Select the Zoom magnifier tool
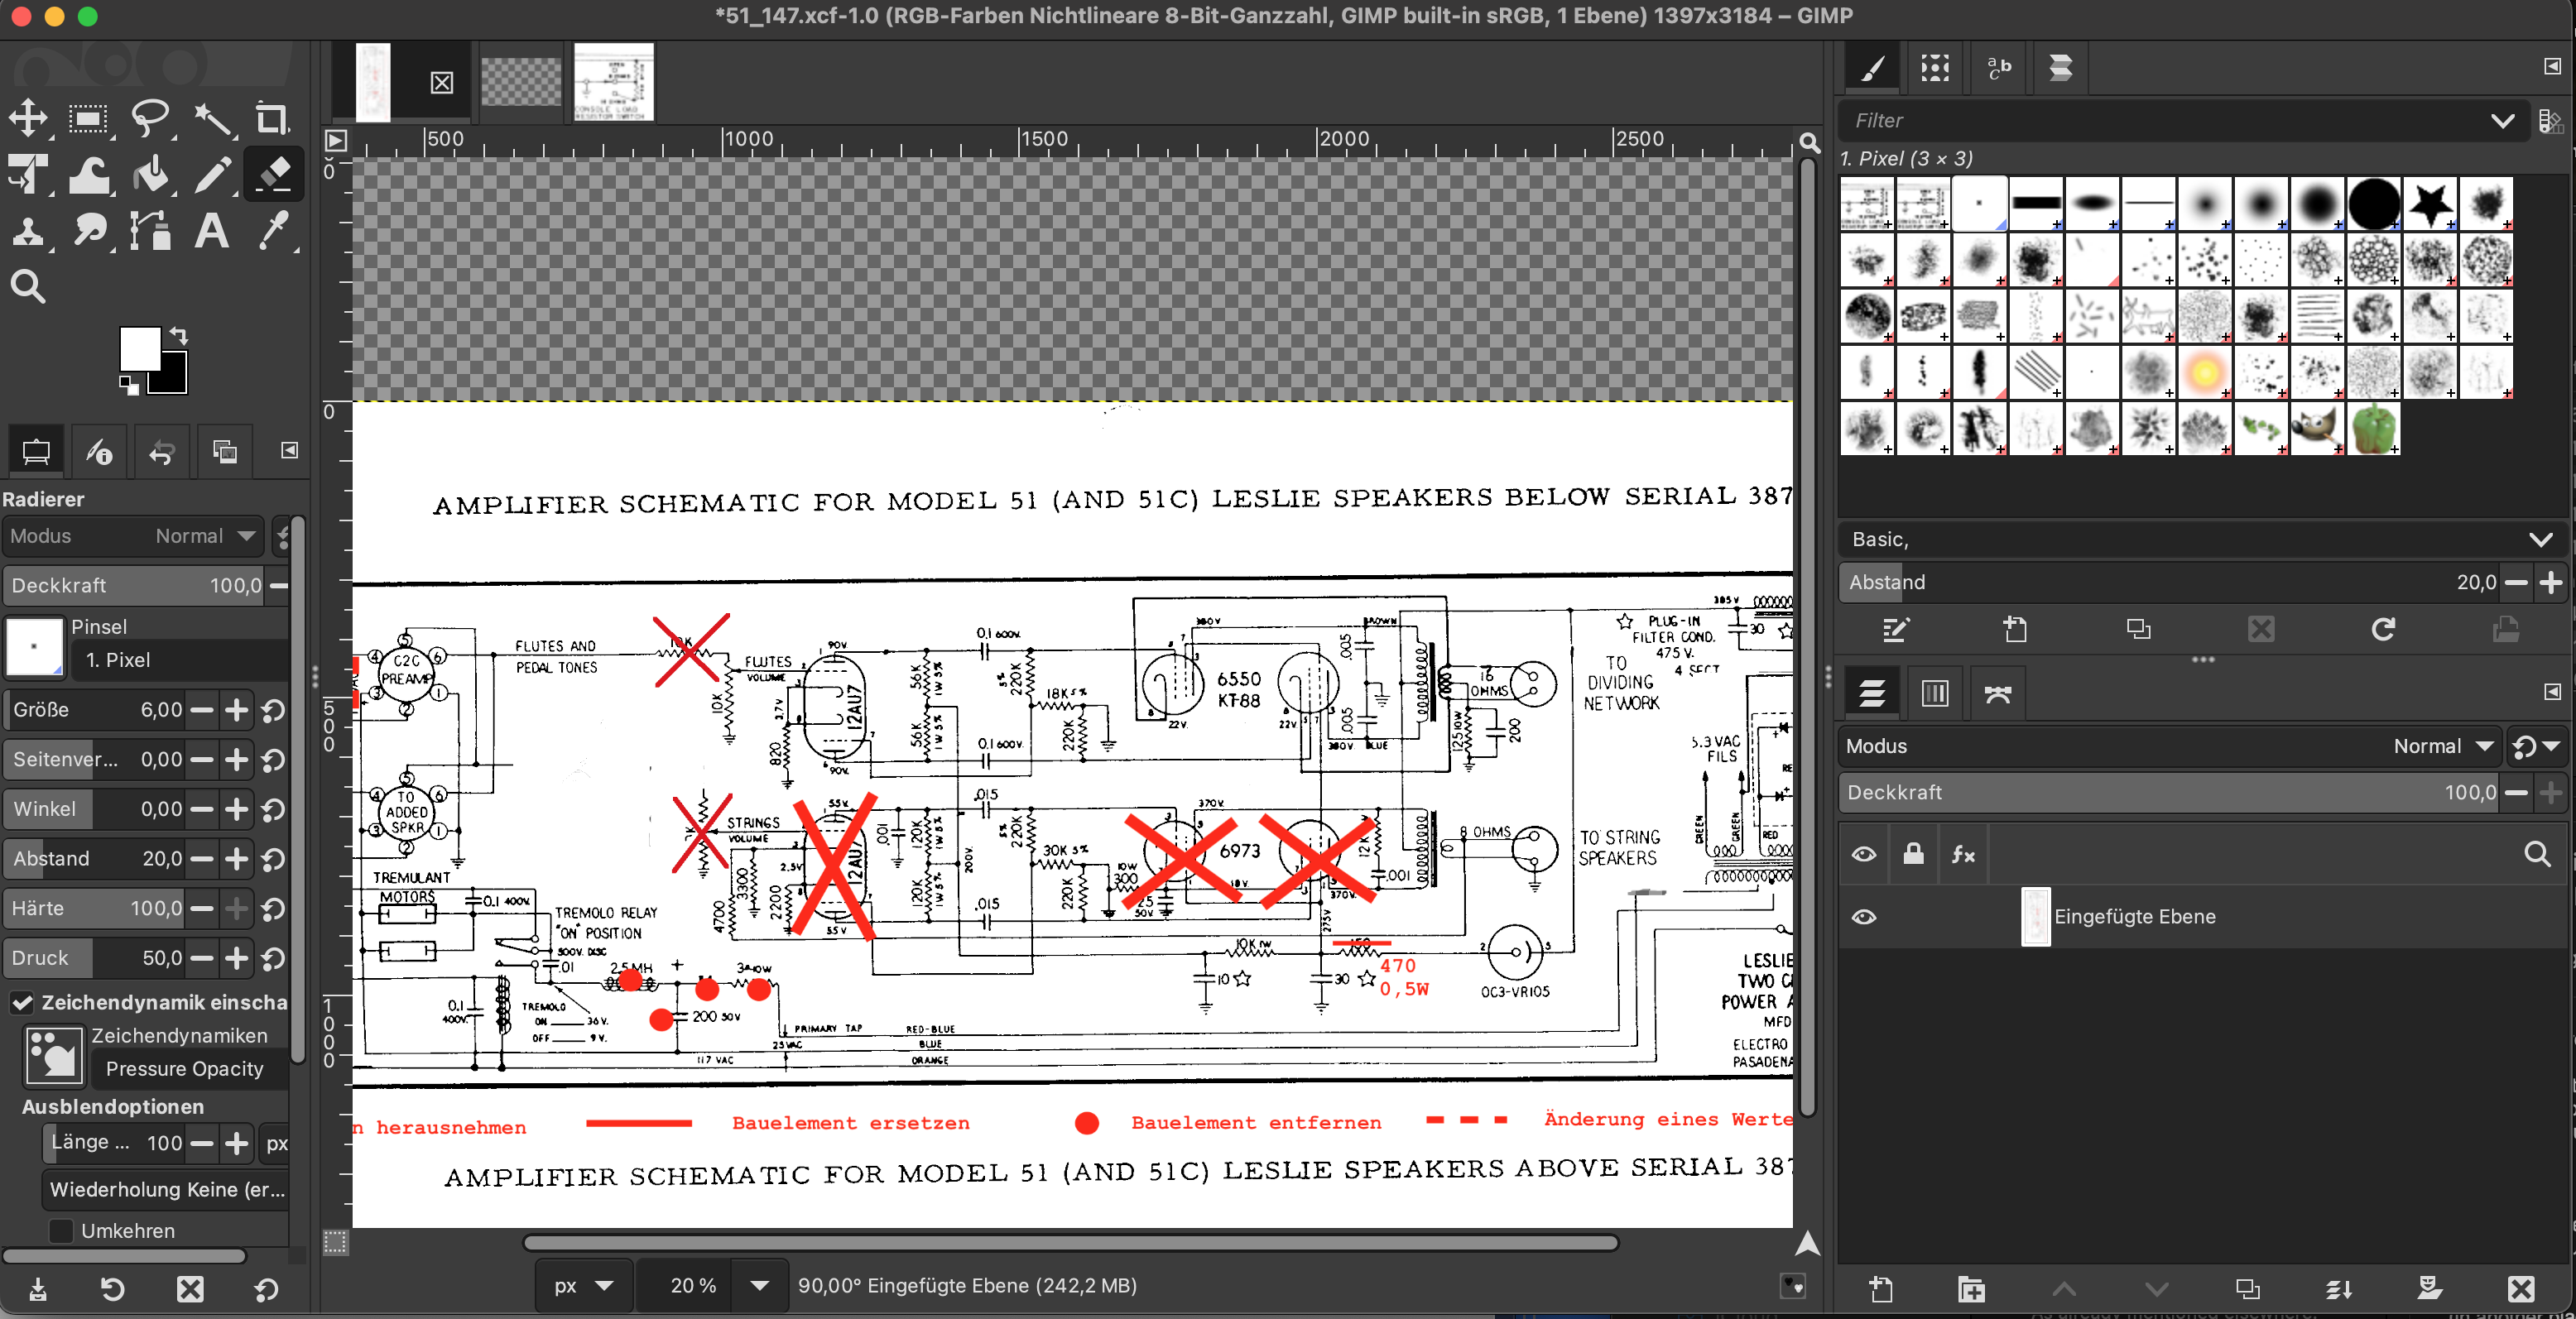Screen dimensions: 2576x1319 point(28,286)
